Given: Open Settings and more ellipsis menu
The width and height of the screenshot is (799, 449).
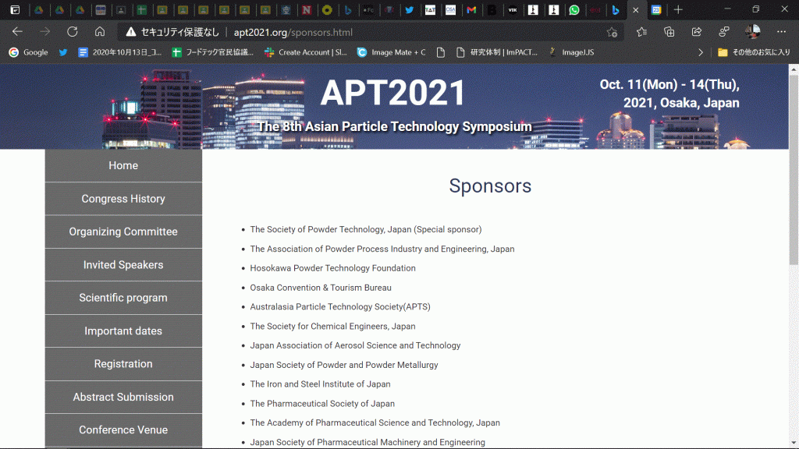Looking at the screenshot, I should pos(781,32).
